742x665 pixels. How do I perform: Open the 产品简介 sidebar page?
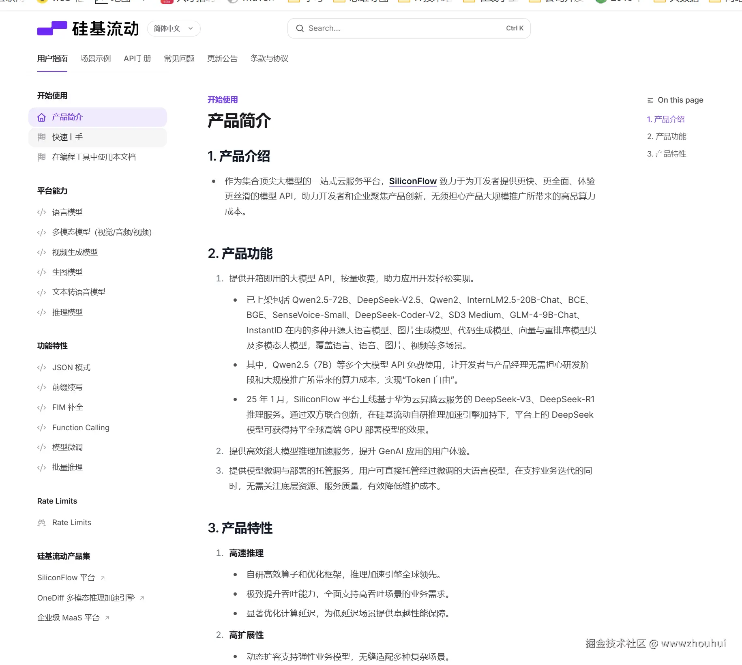tap(98, 117)
